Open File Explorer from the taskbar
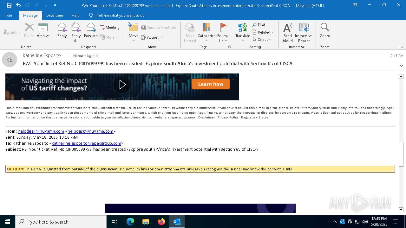 146,222
